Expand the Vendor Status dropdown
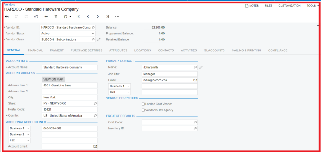This screenshot has height=152, width=321. [x=93, y=34]
